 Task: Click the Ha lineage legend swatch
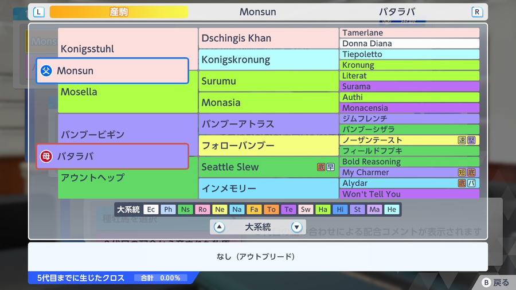click(x=323, y=209)
